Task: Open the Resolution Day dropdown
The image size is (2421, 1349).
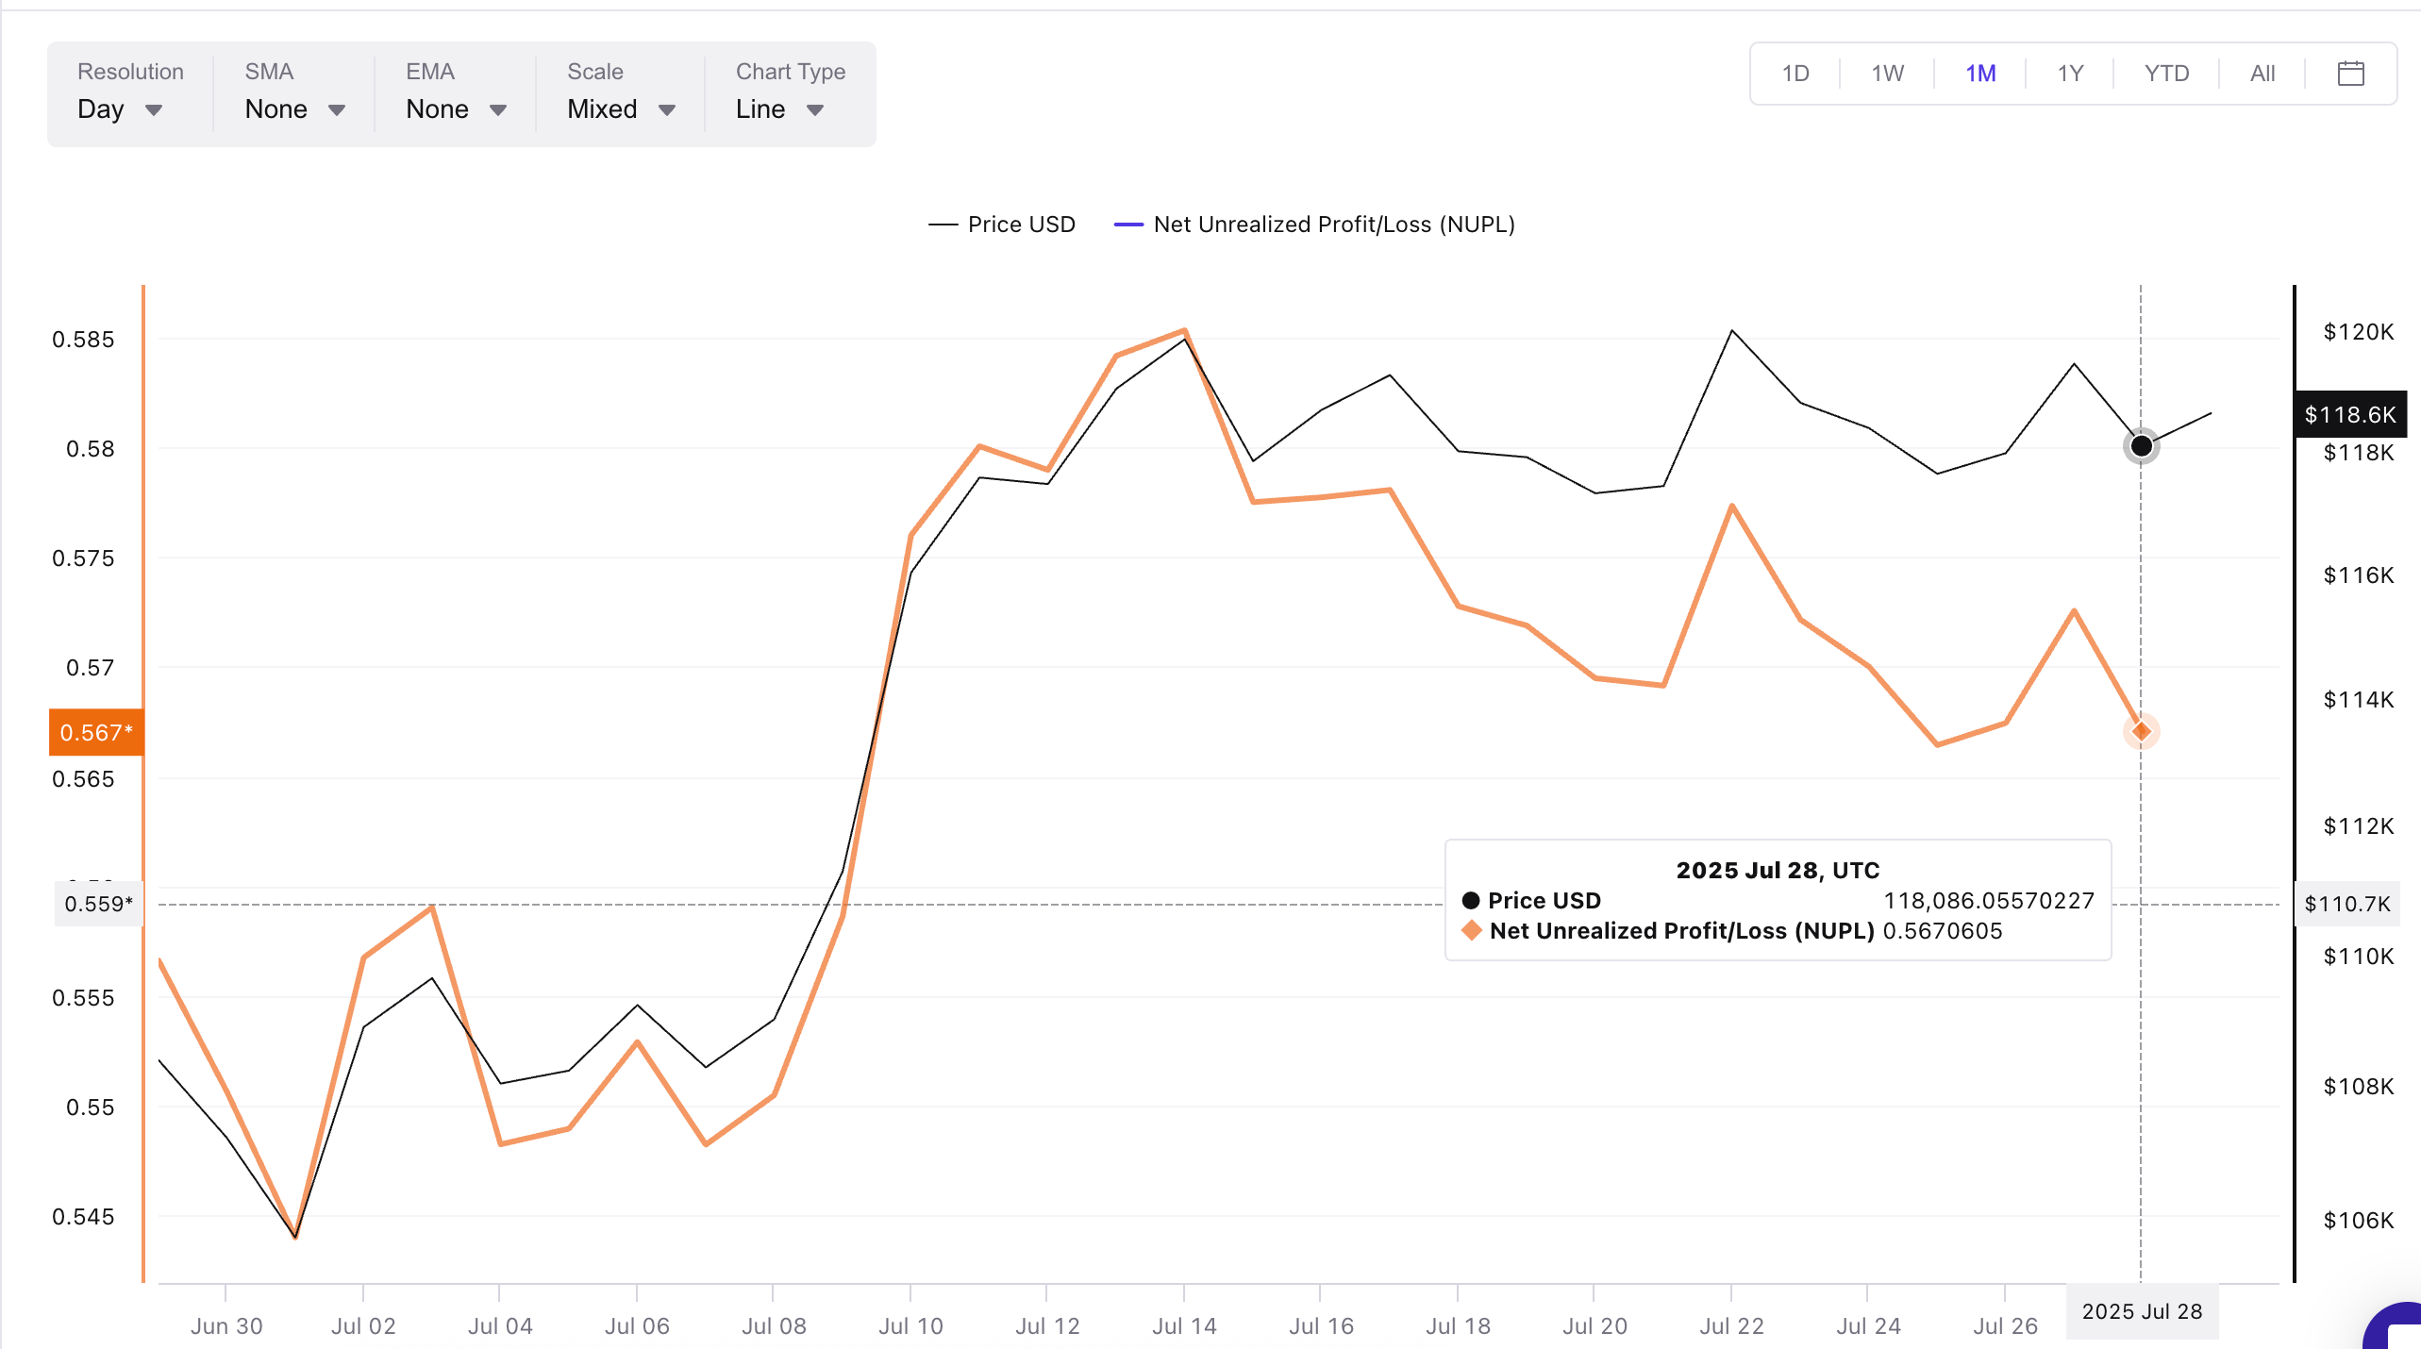Action: point(120,109)
